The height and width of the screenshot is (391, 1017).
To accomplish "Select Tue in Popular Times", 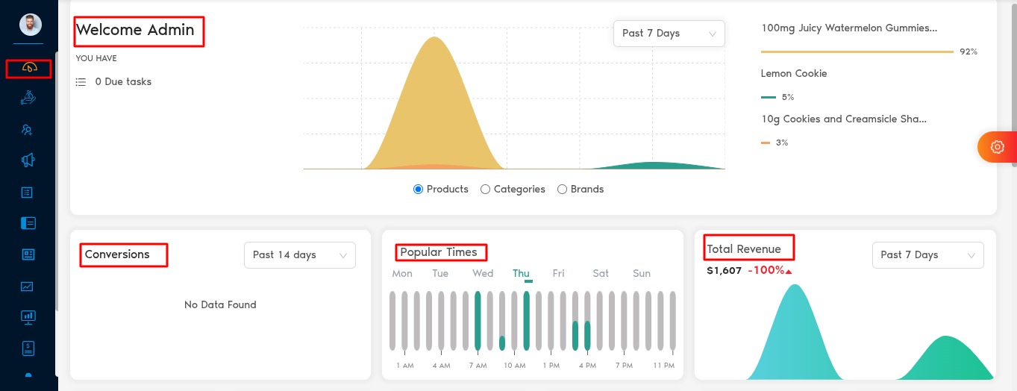I will tap(440, 274).
